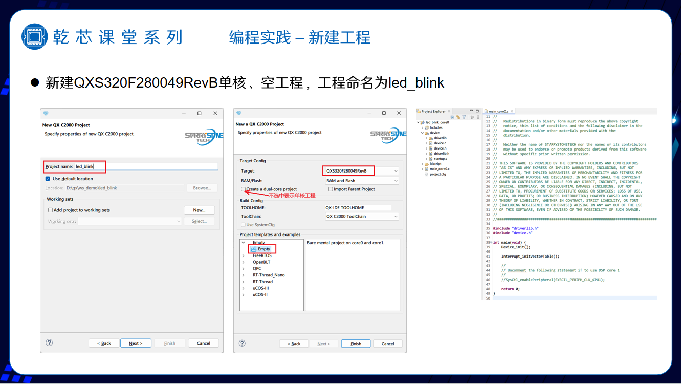Image resolution: width=681 pixels, height=384 pixels.
Task: Click Cancel in the first wizard dialog
Action: point(204,343)
